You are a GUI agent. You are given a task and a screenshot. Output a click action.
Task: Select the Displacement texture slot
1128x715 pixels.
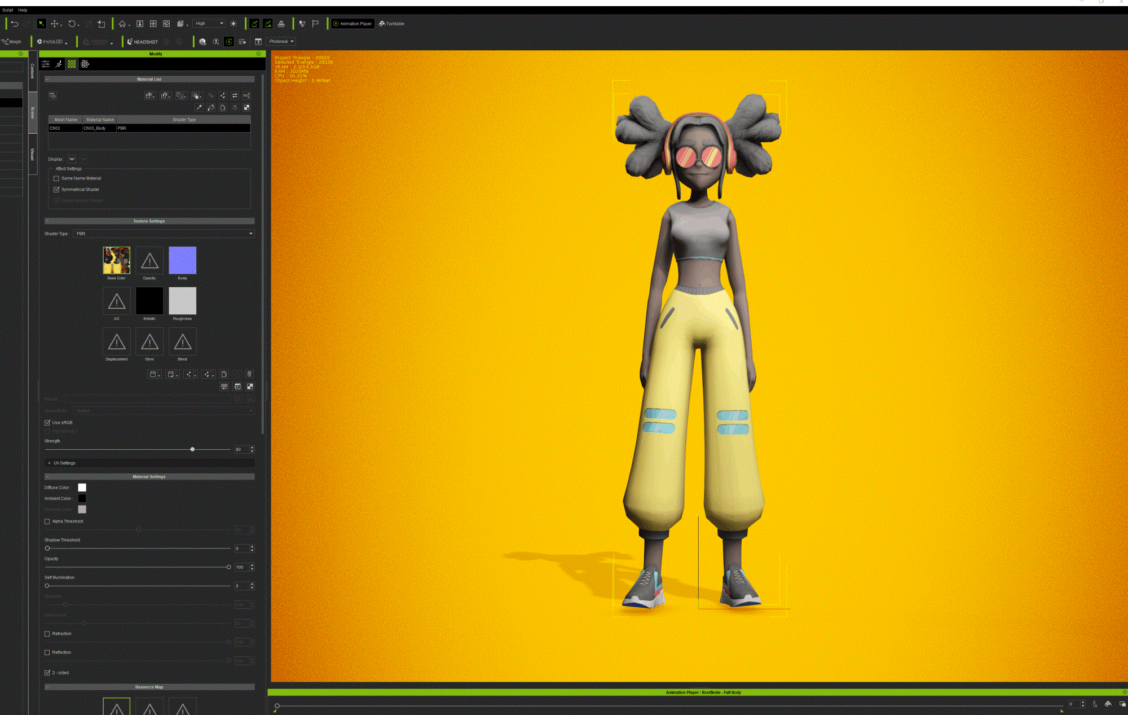tap(116, 341)
